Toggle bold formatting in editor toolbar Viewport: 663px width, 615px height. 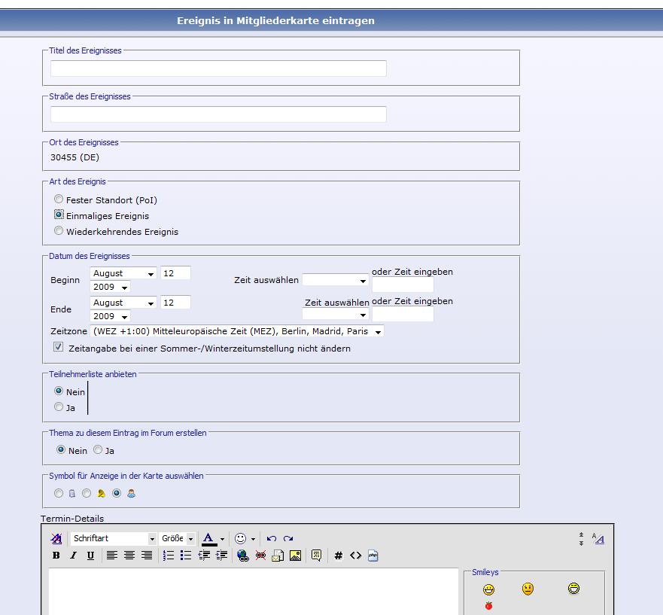[x=56, y=556]
